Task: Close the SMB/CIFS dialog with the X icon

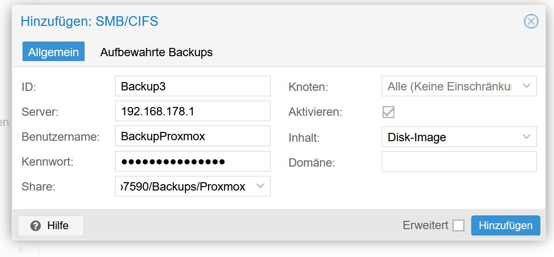Action: pos(531,21)
